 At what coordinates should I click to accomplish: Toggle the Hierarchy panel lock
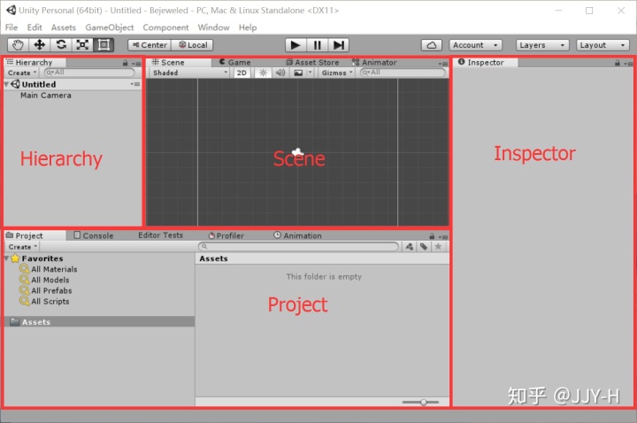tap(125, 63)
